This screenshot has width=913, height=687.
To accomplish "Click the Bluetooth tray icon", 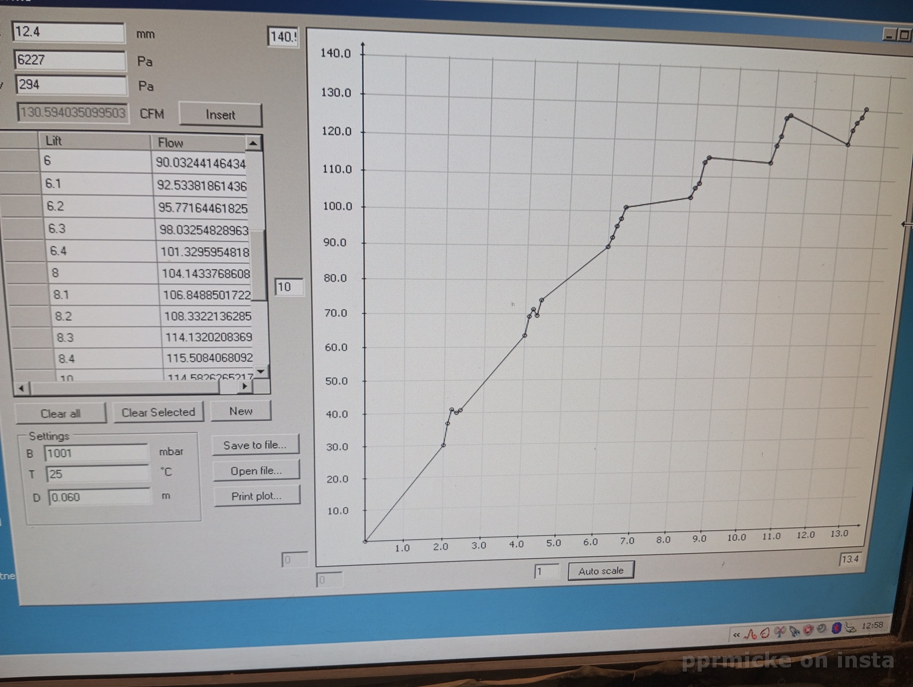I will (x=837, y=629).
